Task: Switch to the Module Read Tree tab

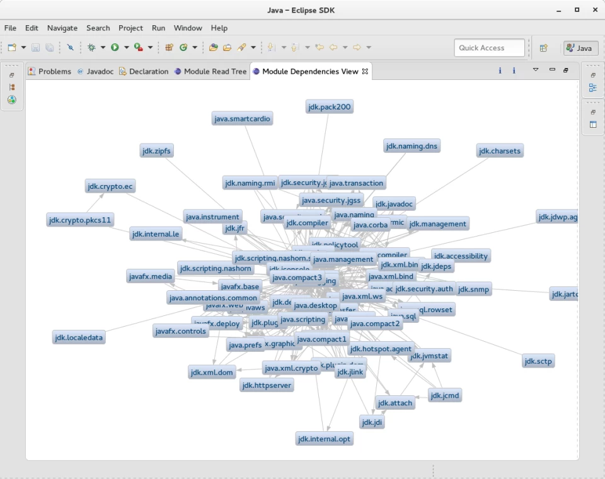Action: tap(210, 71)
